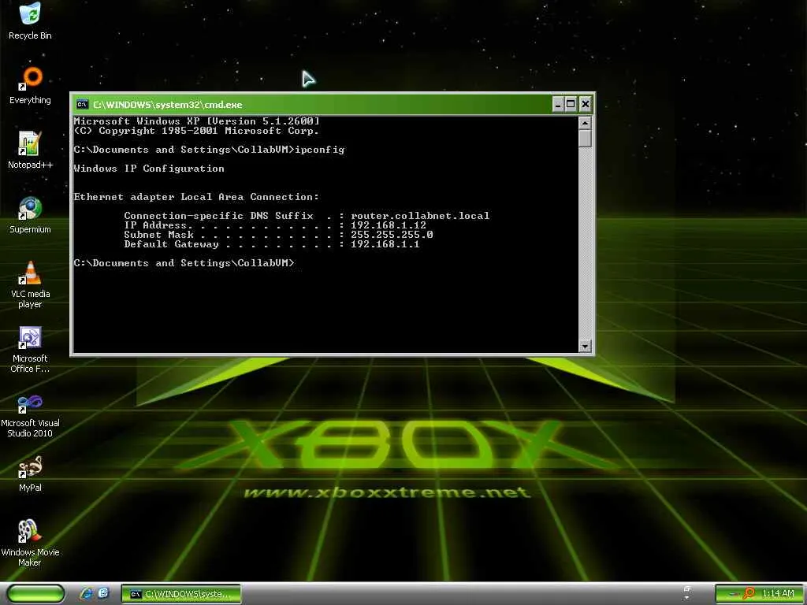Click the subnet mask value 255.255.255.0
This screenshot has height=605, width=807.
[x=392, y=235]
